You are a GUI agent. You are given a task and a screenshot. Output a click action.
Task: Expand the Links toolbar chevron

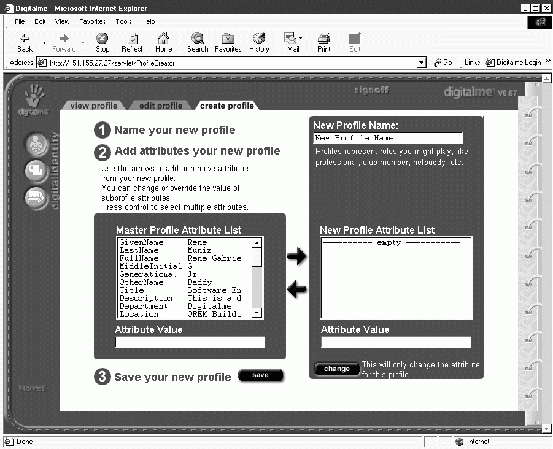point(547,61)
